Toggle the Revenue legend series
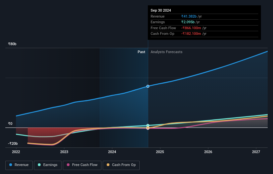Screen dimensions: 273x174 click(x=19, y=165)
